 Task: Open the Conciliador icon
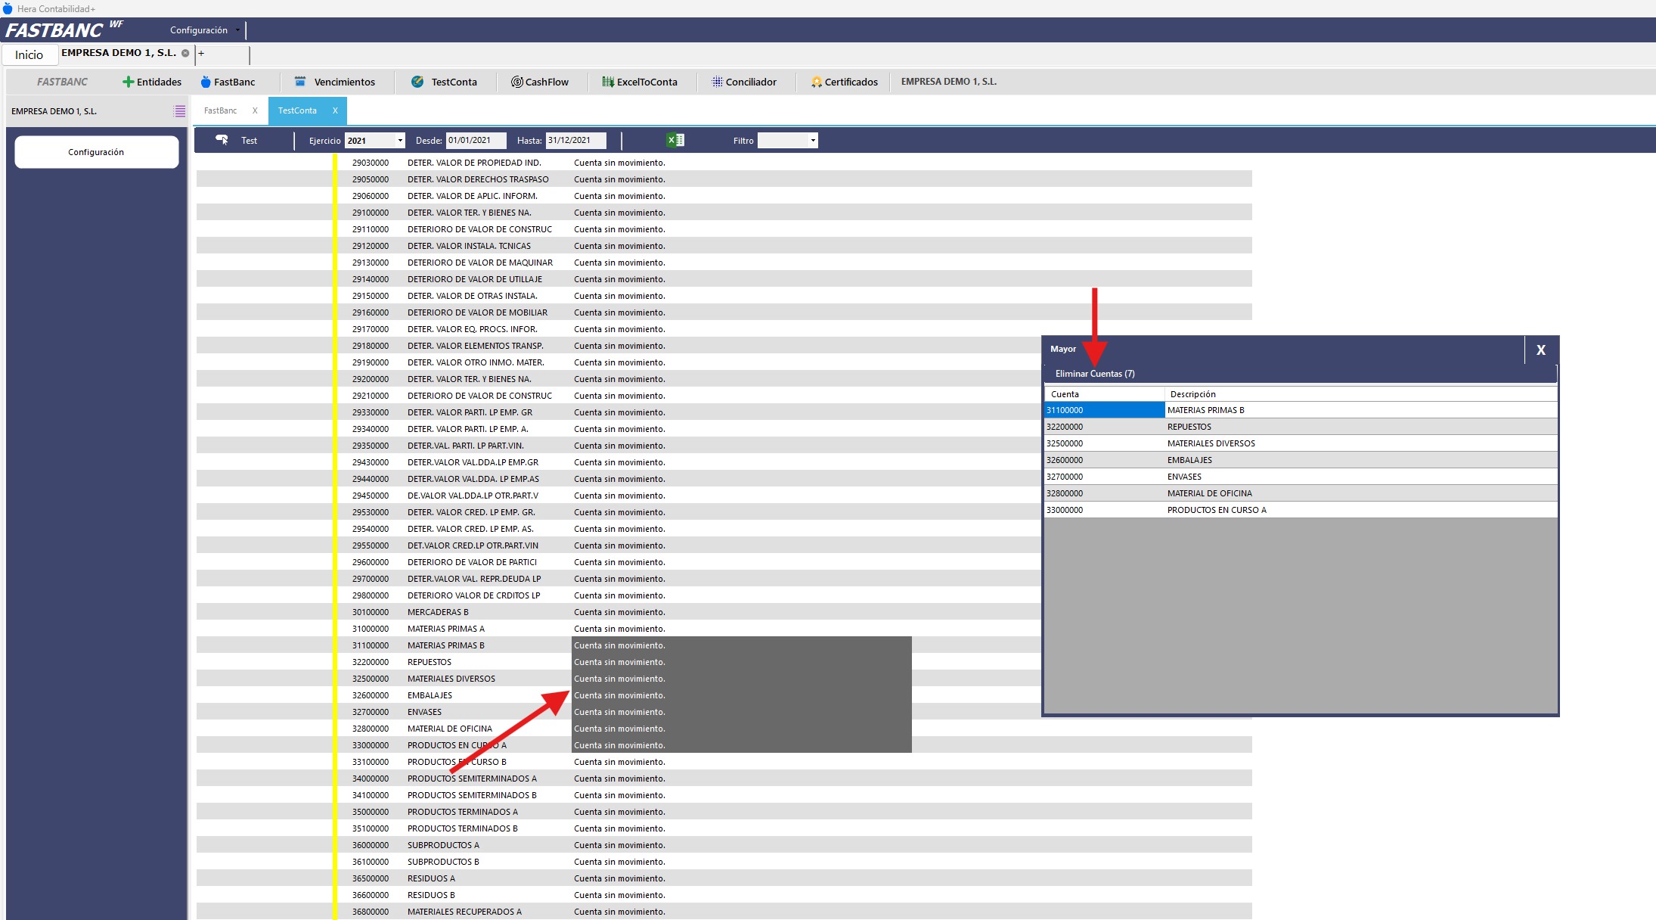coord(717,82)
